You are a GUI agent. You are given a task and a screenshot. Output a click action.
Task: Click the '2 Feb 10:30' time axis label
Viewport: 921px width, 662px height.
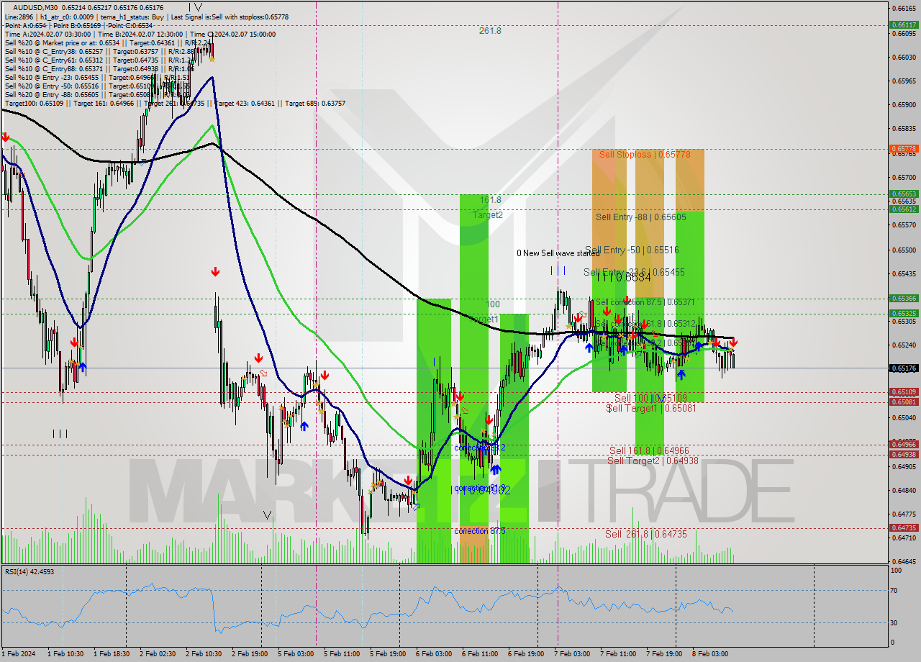click(204, 654)
